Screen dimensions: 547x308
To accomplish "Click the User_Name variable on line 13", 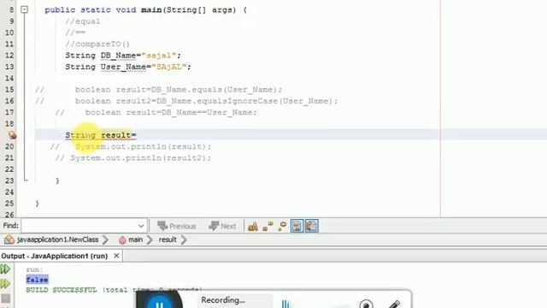I will (123, 67).
